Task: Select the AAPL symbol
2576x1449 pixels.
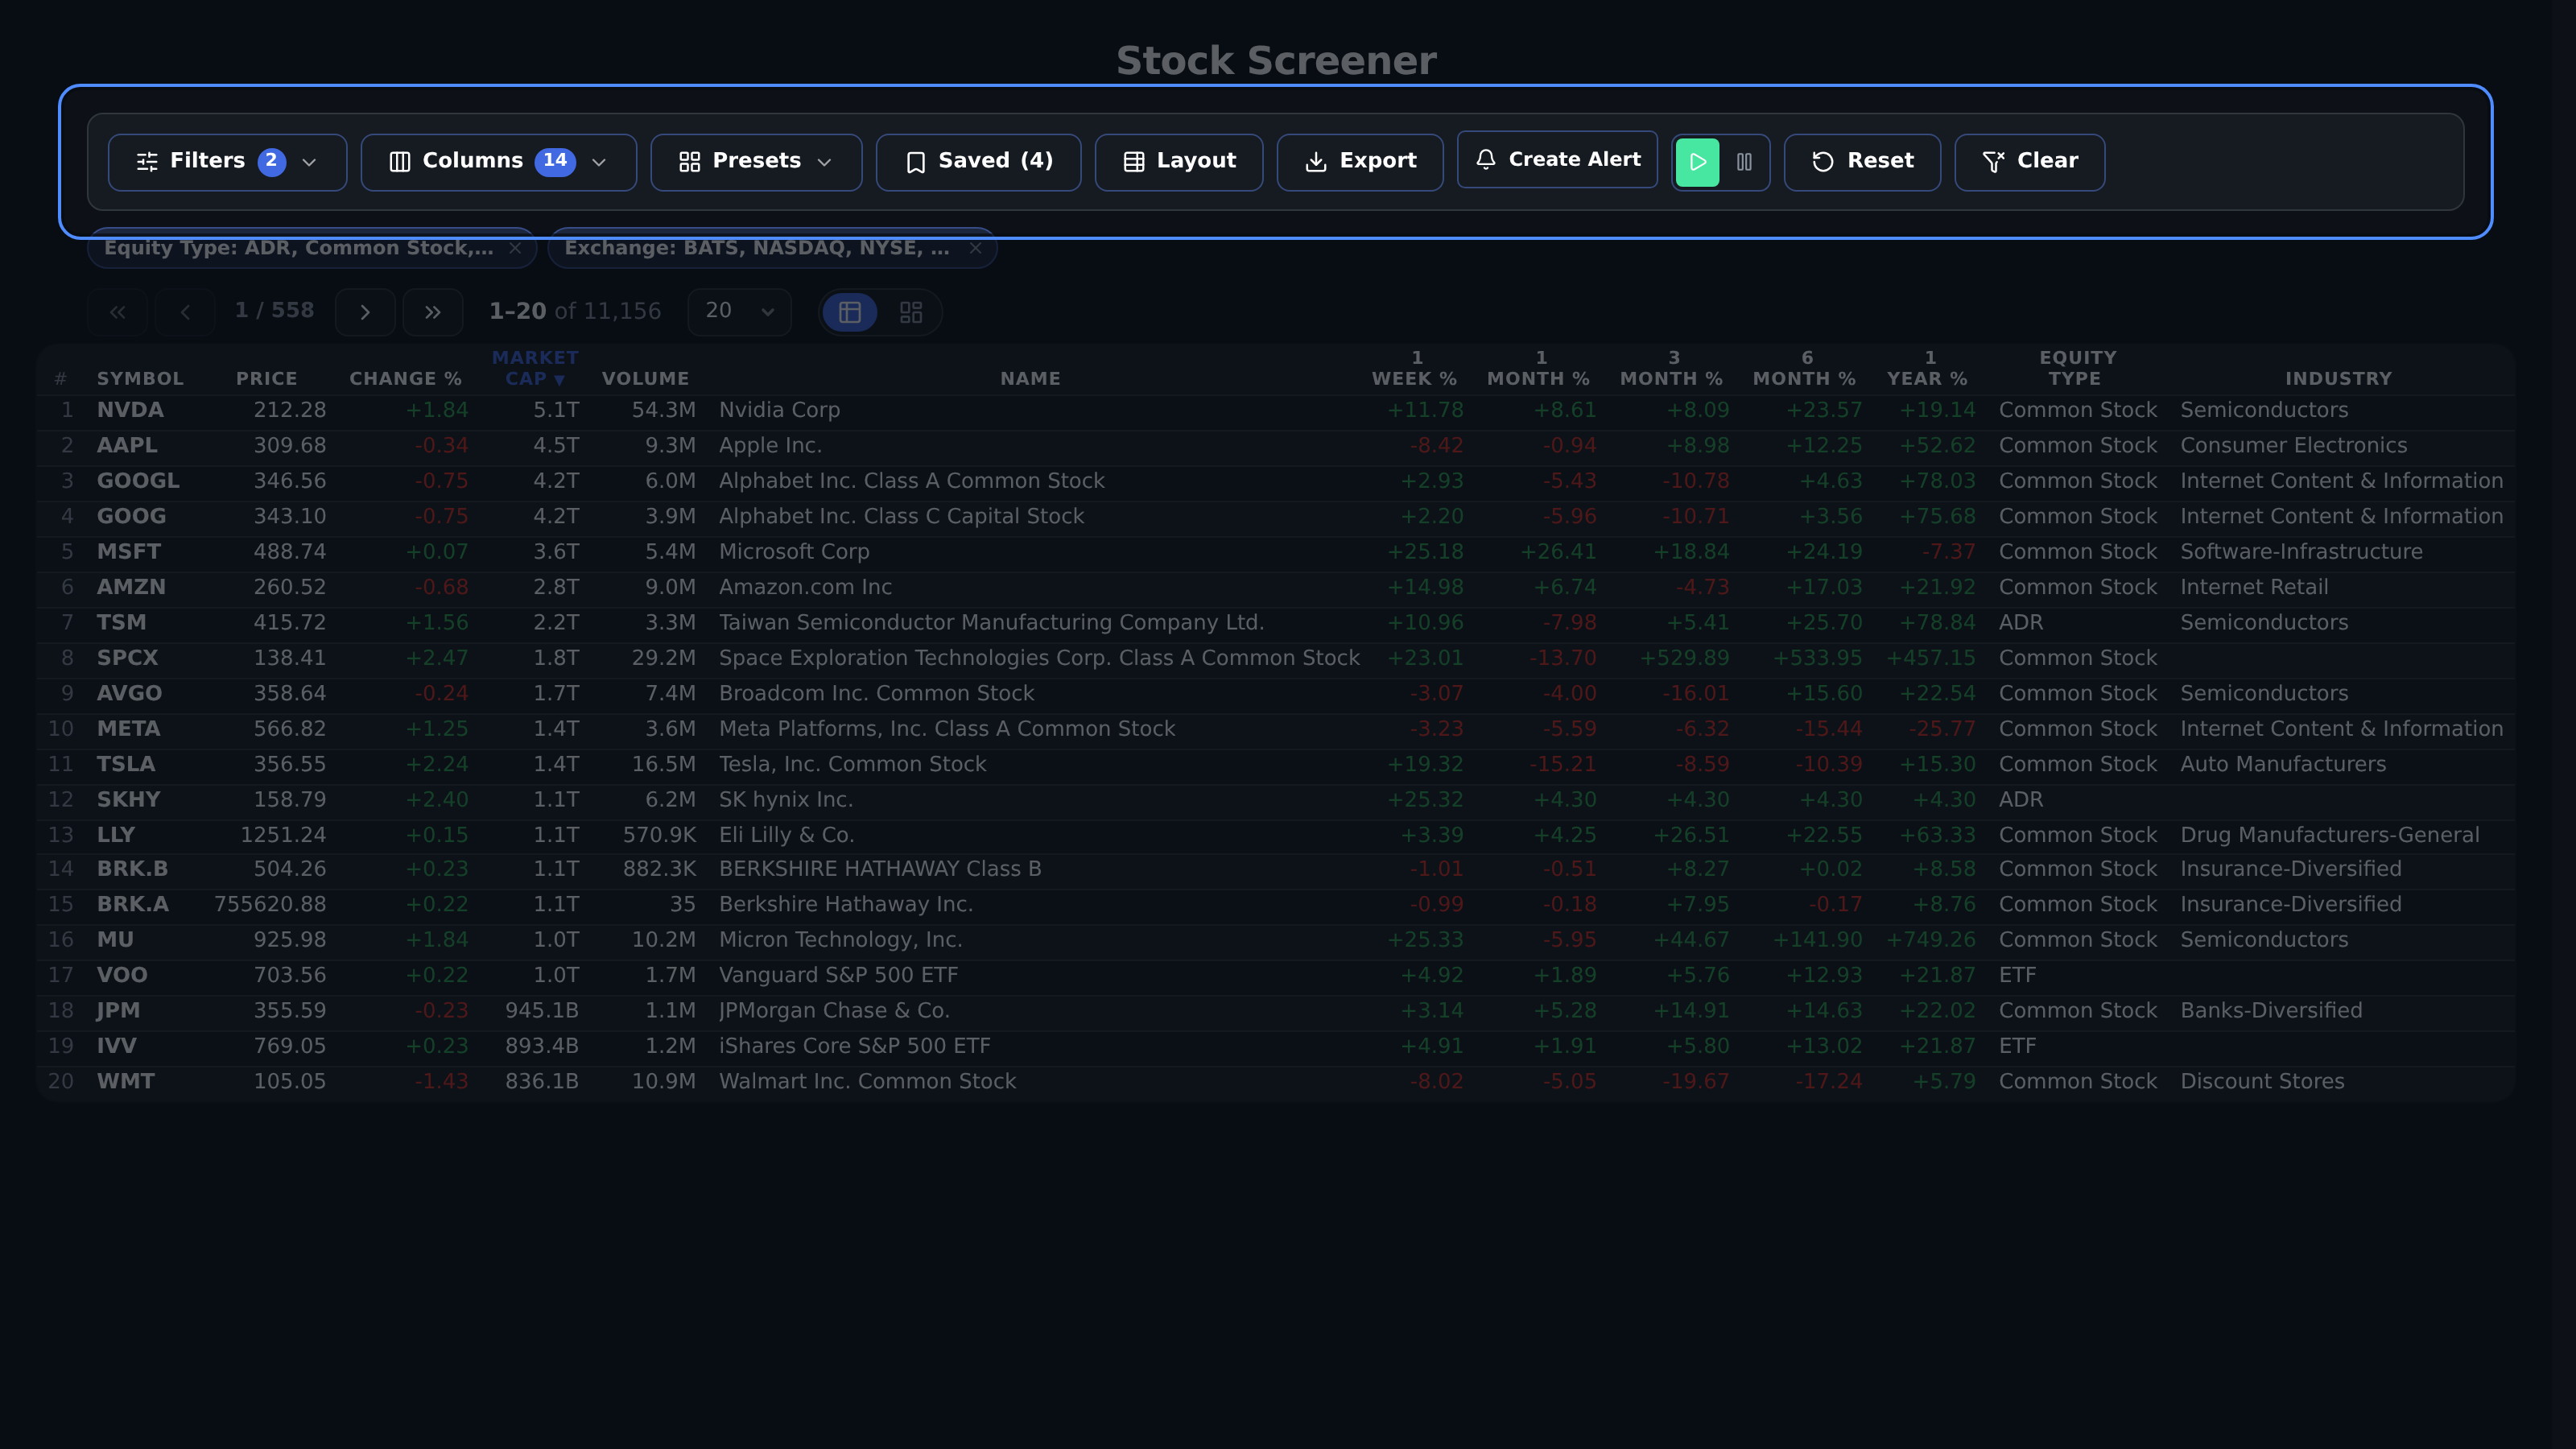Action: pos(127,445)
